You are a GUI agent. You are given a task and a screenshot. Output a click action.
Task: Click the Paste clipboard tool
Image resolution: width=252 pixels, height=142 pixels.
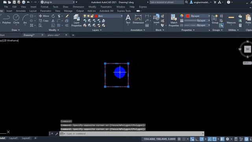pos(248,19)
